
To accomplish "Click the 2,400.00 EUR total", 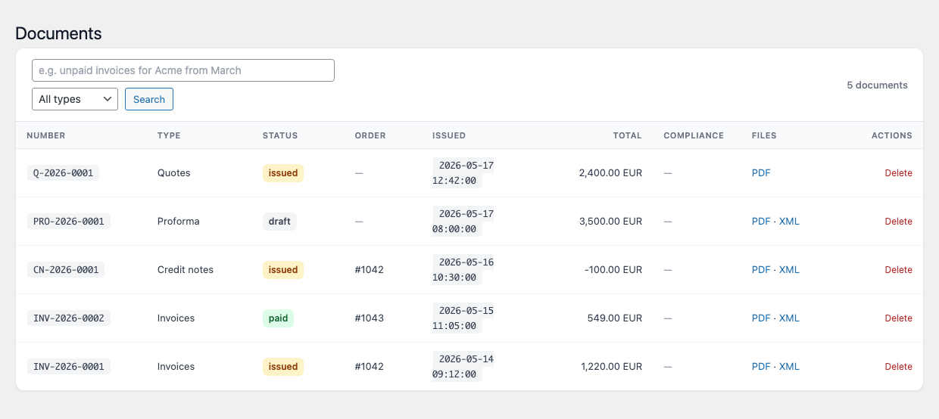I will [610, 173].
